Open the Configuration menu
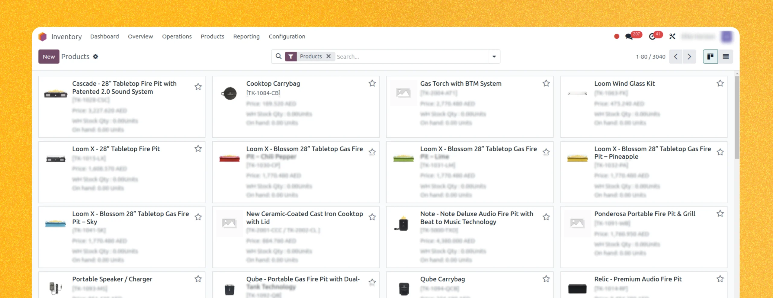The height and width of the screenshot is (298, 773). click(x=287, y=37)
